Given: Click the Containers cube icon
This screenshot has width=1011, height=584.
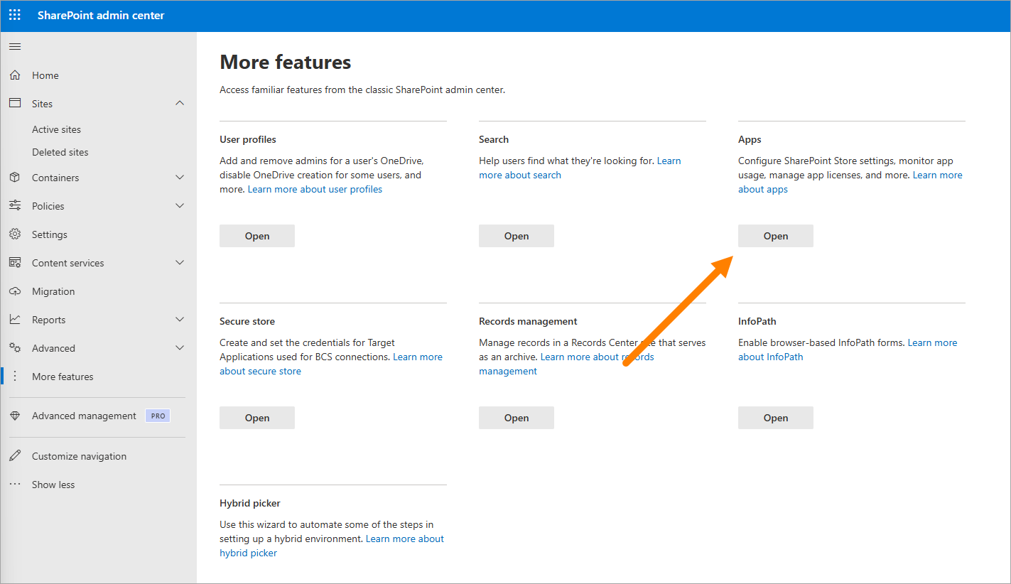Looking at the screenshot, I should pyautogui.click(x=15, y=178).
